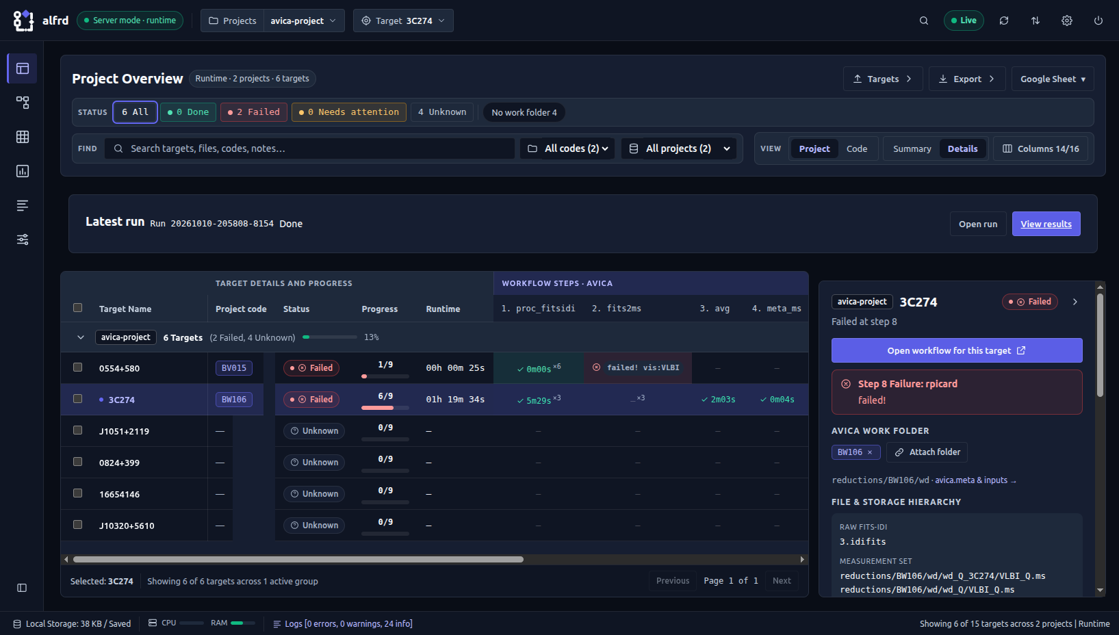1119x635 pixels.
Task: Click the Open run button
Action: click(x=977, y=224)
